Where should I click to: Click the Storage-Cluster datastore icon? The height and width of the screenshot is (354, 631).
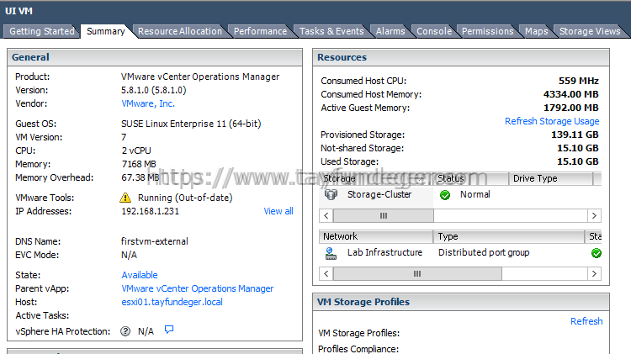[331, 195]
